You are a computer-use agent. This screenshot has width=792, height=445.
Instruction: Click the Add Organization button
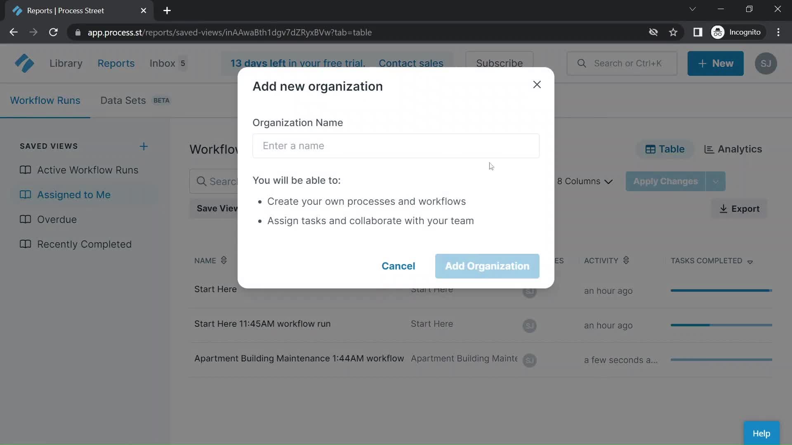[x=487, y=266]
